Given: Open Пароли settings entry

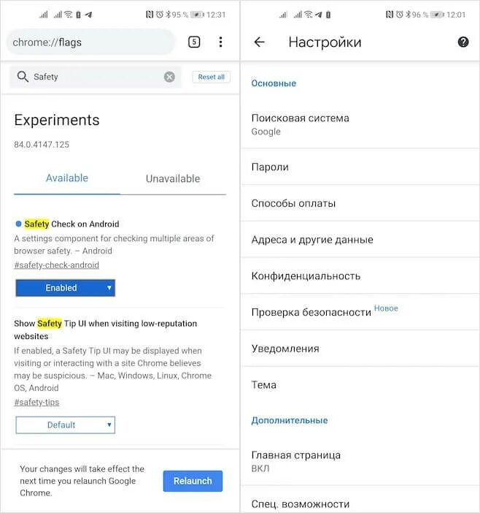Looking at the screenshot, I should [x=270, y=167].
